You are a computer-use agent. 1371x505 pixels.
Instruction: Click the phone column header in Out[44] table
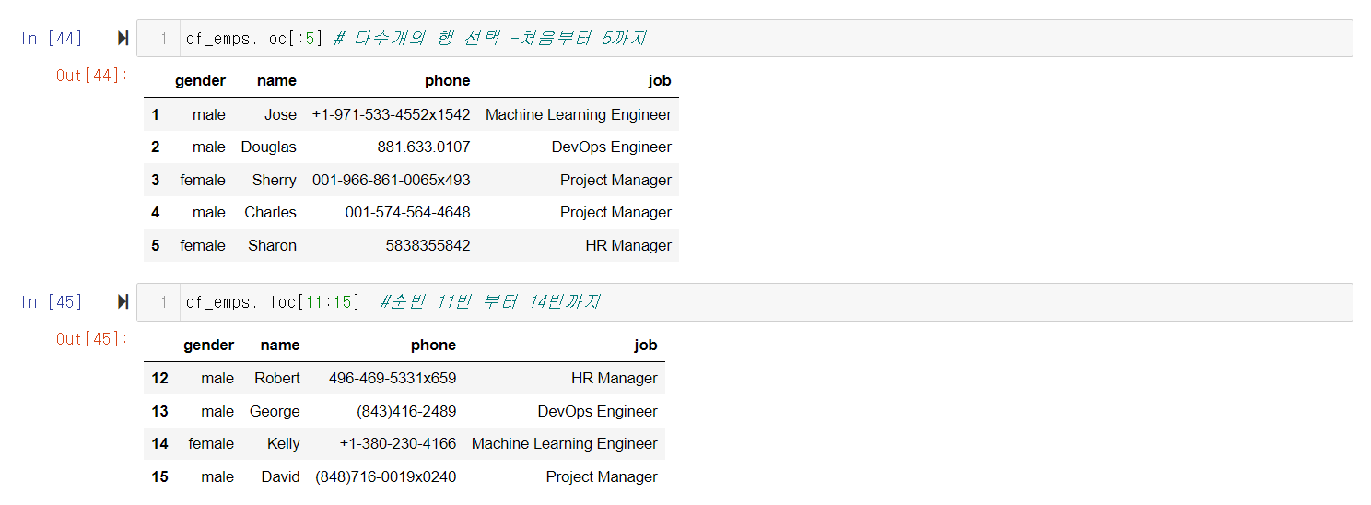[448, 81]
